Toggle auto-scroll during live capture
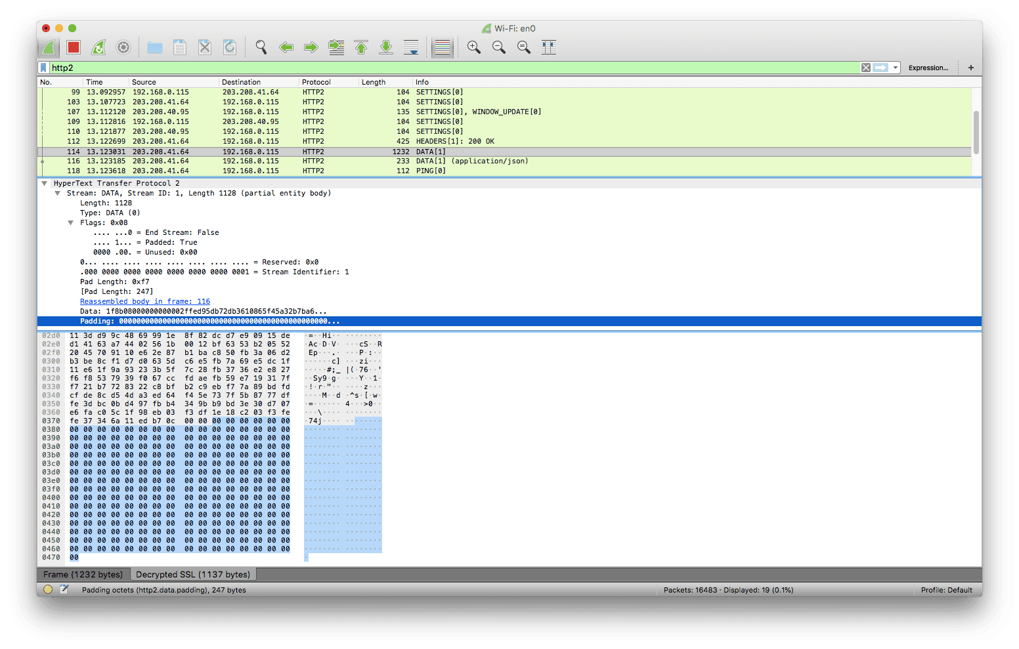1019x649 pixels. 411,47
